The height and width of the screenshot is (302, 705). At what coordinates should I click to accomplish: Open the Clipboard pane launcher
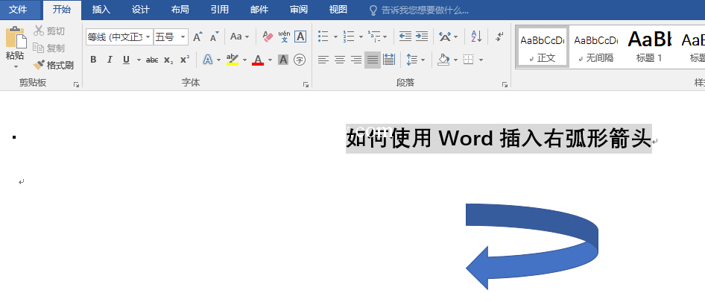coord(77,84)
